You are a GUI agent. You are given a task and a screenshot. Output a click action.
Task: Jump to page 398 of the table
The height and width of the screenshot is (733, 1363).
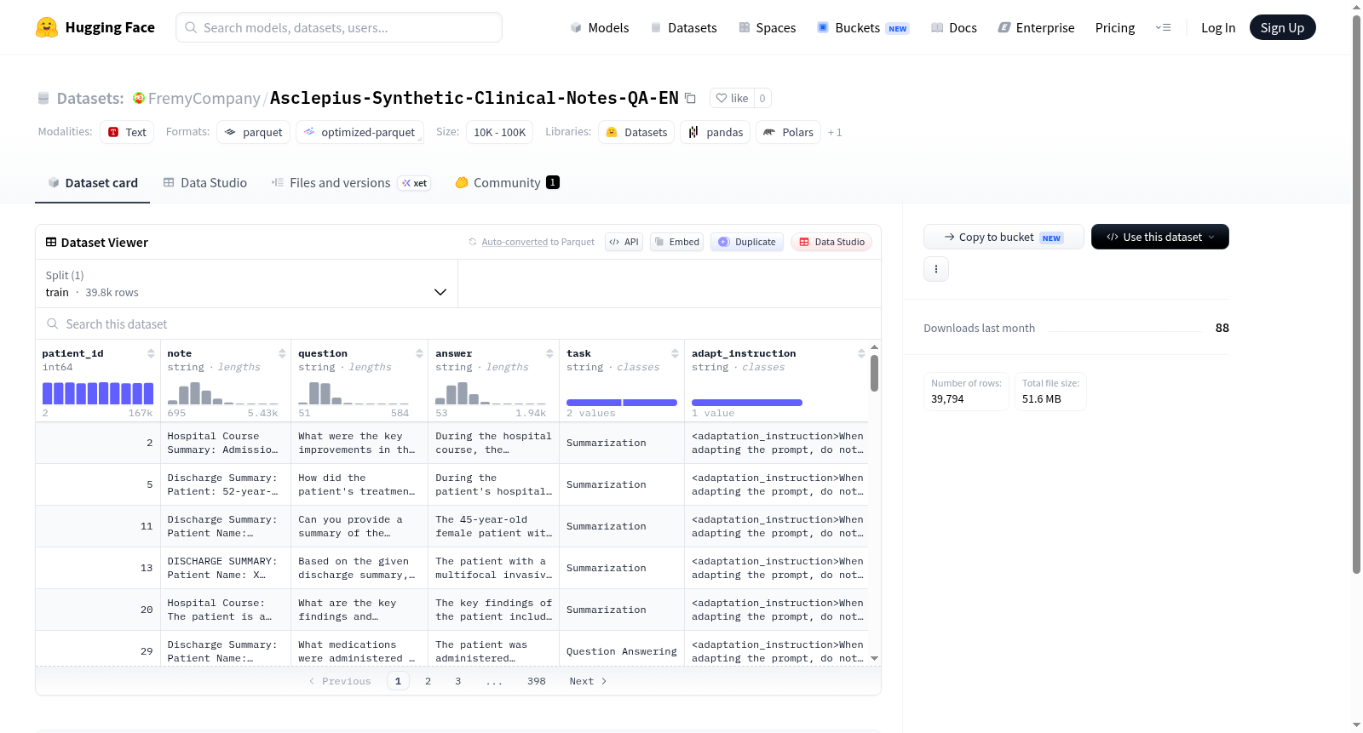[537, 681]
